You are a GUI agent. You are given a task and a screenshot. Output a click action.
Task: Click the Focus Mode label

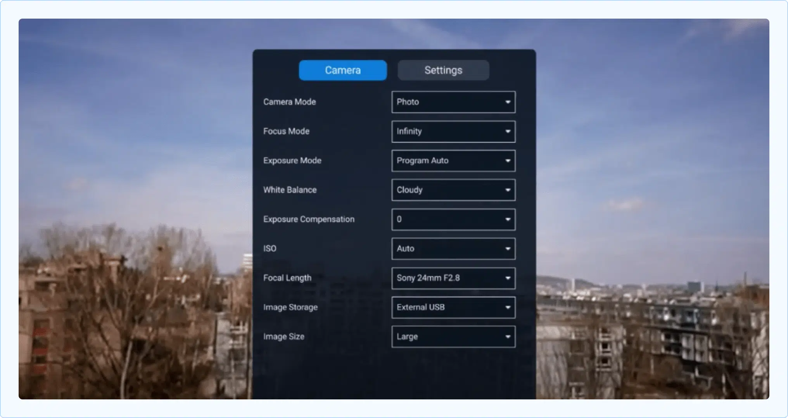[286, 131]
